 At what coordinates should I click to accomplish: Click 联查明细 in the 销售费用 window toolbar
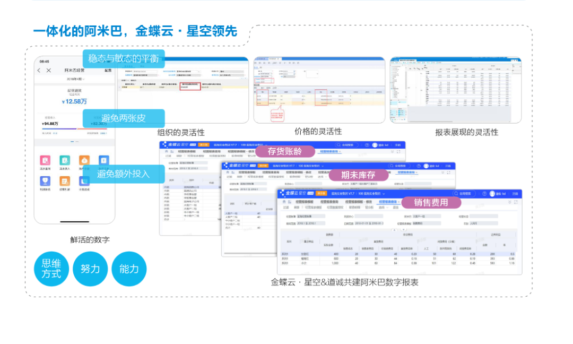[x=354, y=208]
